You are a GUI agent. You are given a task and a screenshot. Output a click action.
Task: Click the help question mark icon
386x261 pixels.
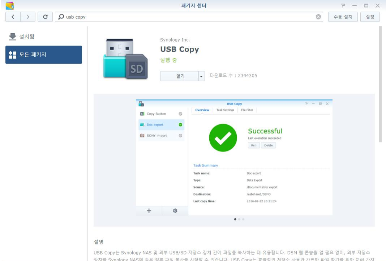tap(343, 5)
